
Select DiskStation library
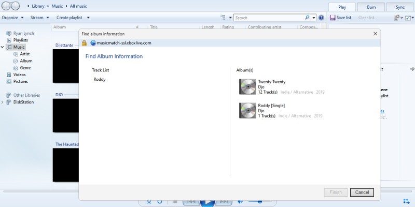23,102
